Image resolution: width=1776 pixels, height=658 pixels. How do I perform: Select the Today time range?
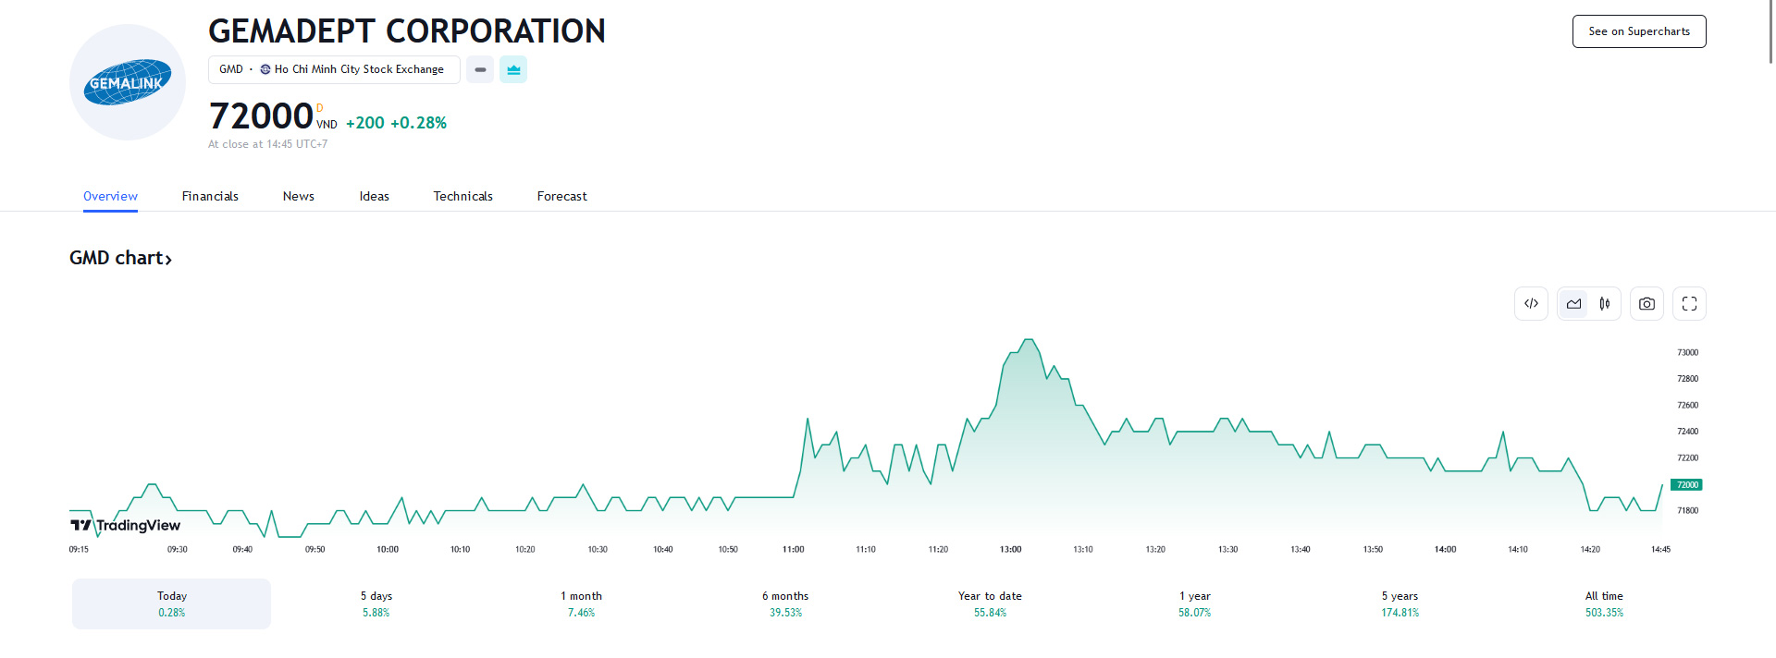172,603
